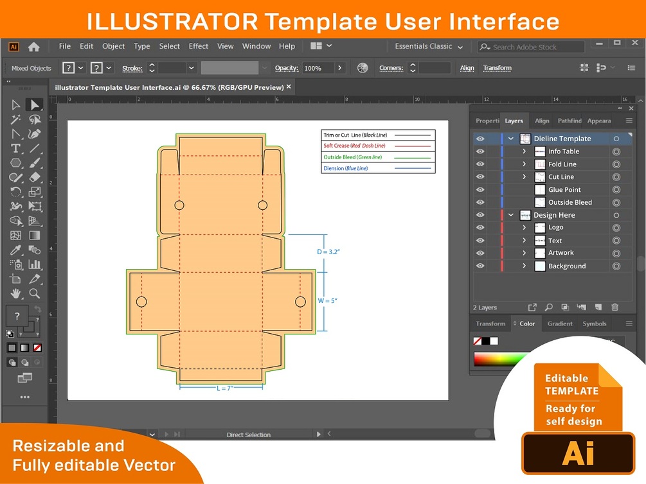Select the Column Graph tool

coord(35,264)
